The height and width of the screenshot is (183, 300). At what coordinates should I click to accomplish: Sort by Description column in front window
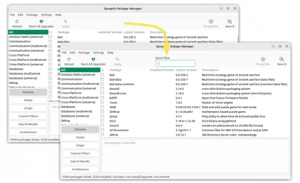click(210, 70)
